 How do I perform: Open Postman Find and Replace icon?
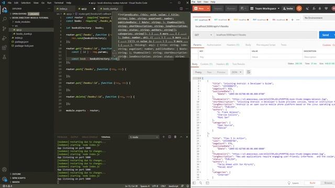200,183
